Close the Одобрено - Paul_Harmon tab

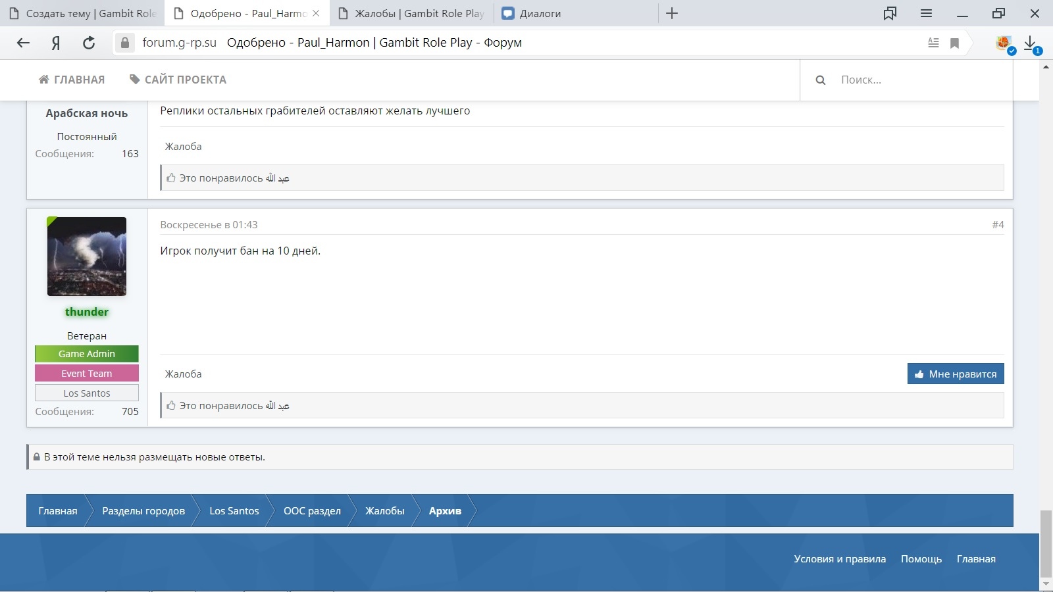(316, 13)
